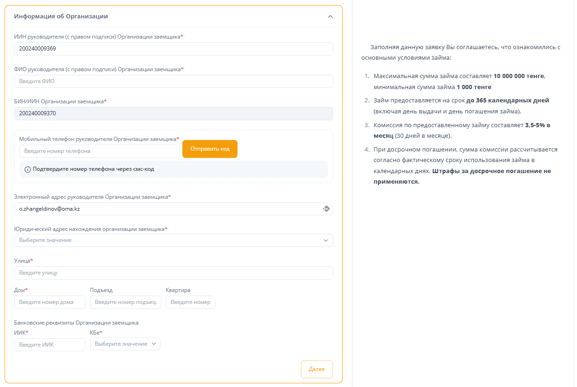This screenshot has width=577, height=387.
Task: Focus the ИИК bank account input
Action: coord(50,344)
